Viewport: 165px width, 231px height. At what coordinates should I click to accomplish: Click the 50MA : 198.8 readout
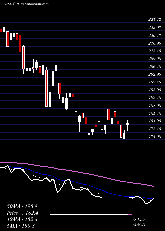click(x=22, y=206)
